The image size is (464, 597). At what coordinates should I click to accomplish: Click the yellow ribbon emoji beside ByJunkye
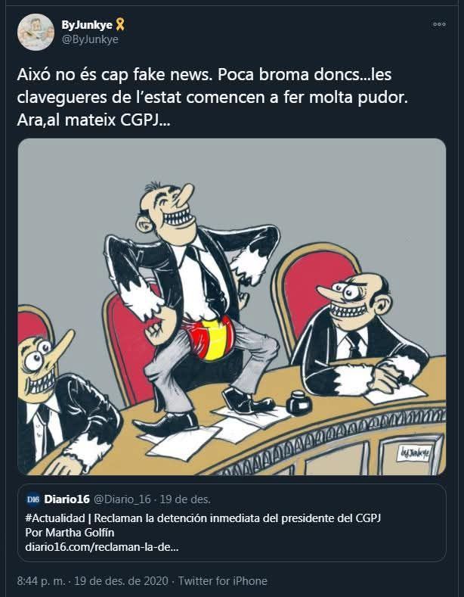pyautogui.click(x=120, y=25)
